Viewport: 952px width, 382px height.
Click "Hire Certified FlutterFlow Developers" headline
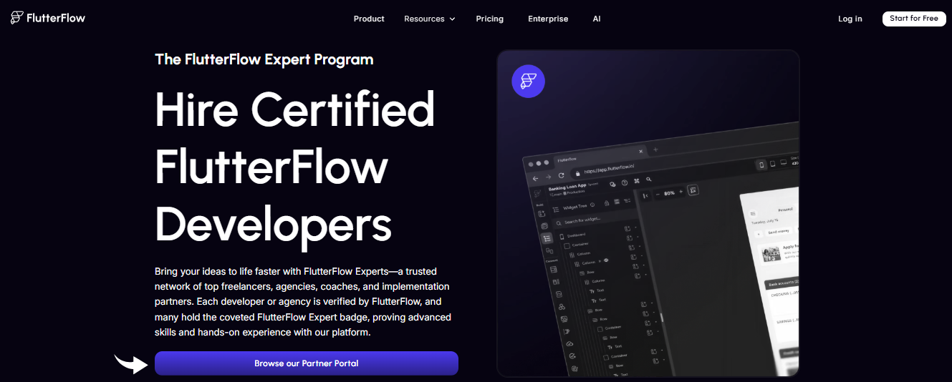pos(295,168)
